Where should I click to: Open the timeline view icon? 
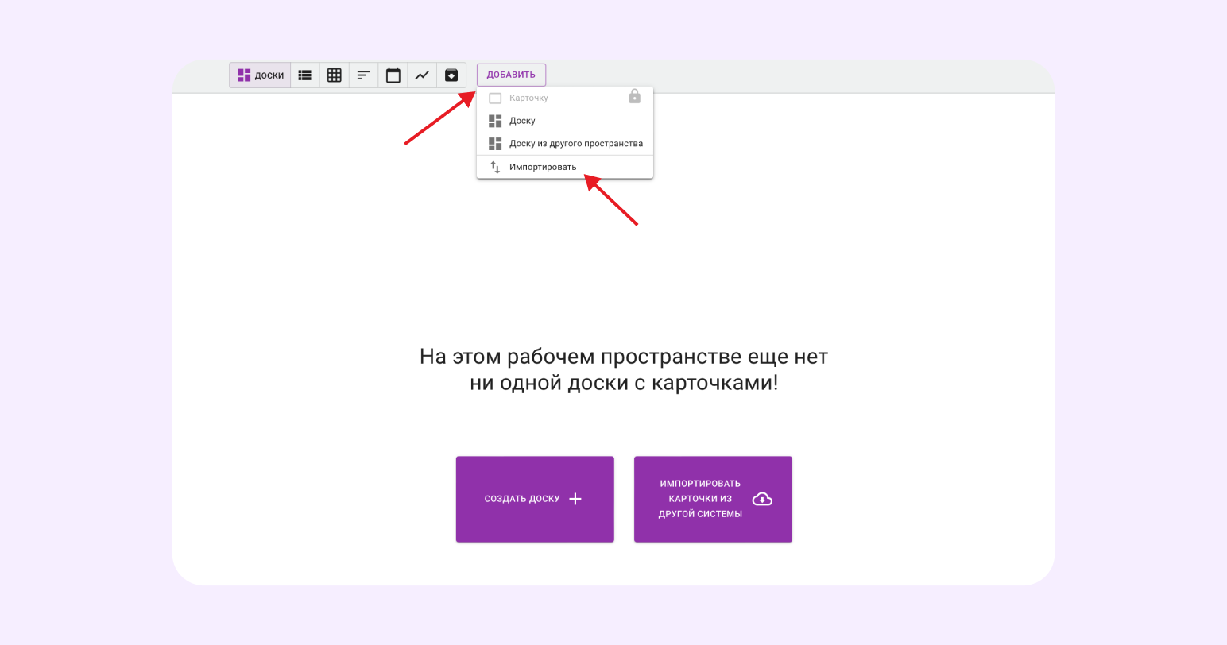[x=364, y=75]
